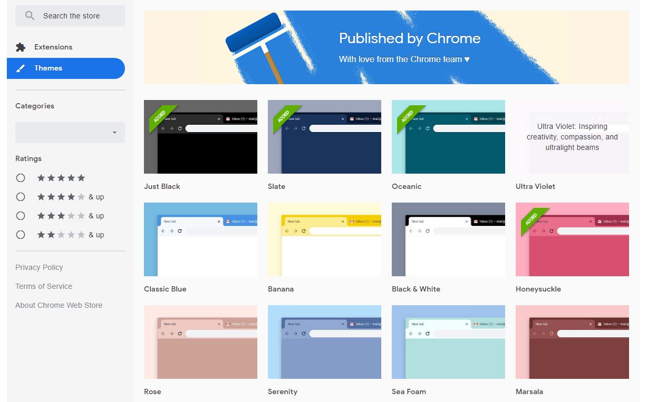The width and height of the screenshot is (657, 402).
Task: View the Sea Foam theme
Action: pyautogui.click(x=448, y=342)
